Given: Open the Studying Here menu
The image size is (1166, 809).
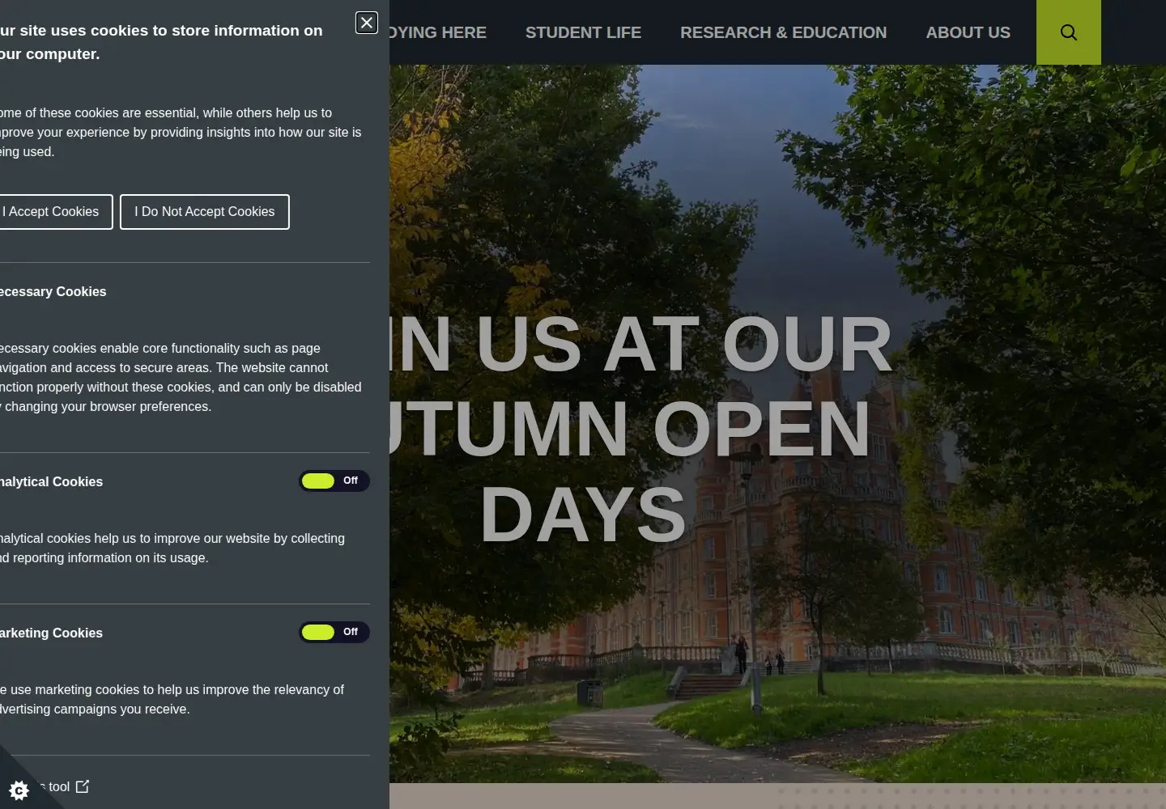Looking at the screenshot, I should click(x=438, y=32).
